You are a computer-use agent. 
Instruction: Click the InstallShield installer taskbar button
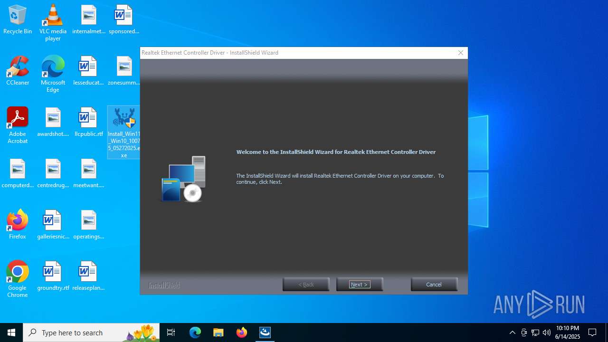coord(265,332)
